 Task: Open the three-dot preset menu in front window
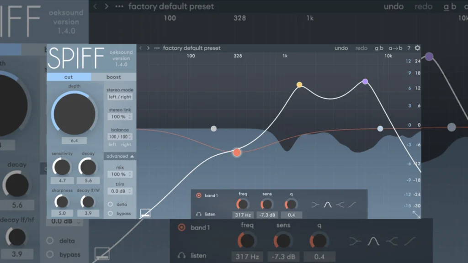(x=157, y=48)
